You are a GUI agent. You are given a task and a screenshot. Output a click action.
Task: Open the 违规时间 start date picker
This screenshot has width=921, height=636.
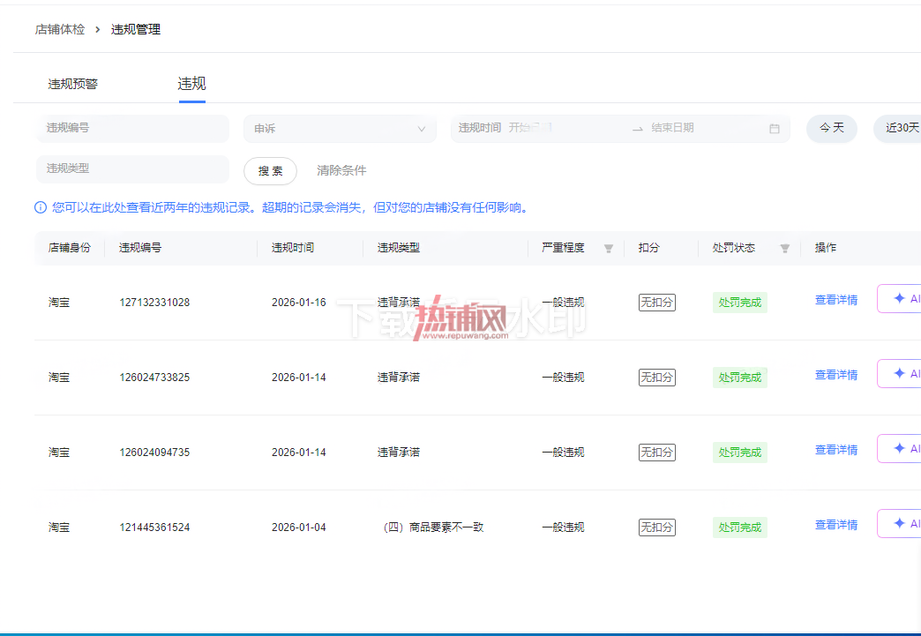pos(564,128)
